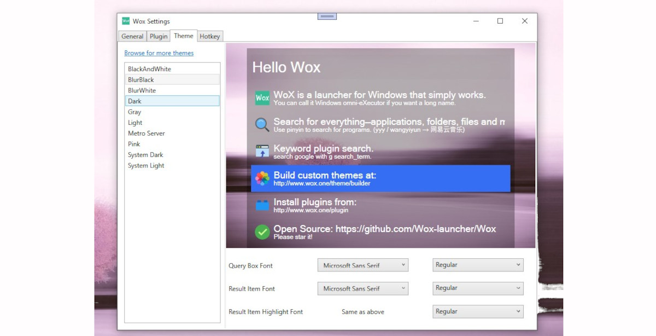The height and width of the screenshot is (336, 656).
Task: Click the green checkmark Open Source icon
Action: [262, 232]
